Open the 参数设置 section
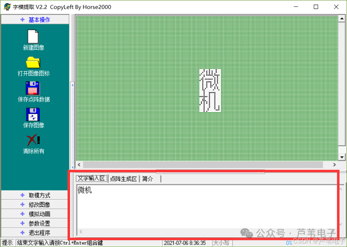The height and width of the screenshot is (247, 347). click(34, 223)
